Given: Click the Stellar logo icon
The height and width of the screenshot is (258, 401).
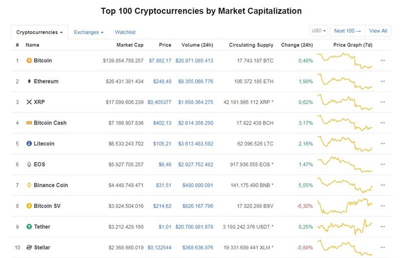Looking at the screenshot, I should [29, 247].
